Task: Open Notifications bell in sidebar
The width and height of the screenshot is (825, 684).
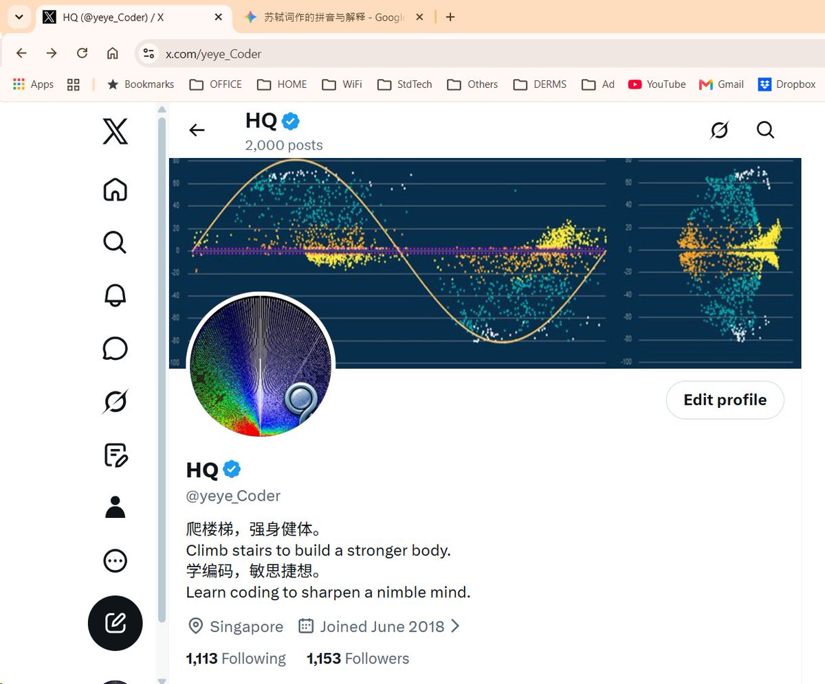Action: coord(115,295)
